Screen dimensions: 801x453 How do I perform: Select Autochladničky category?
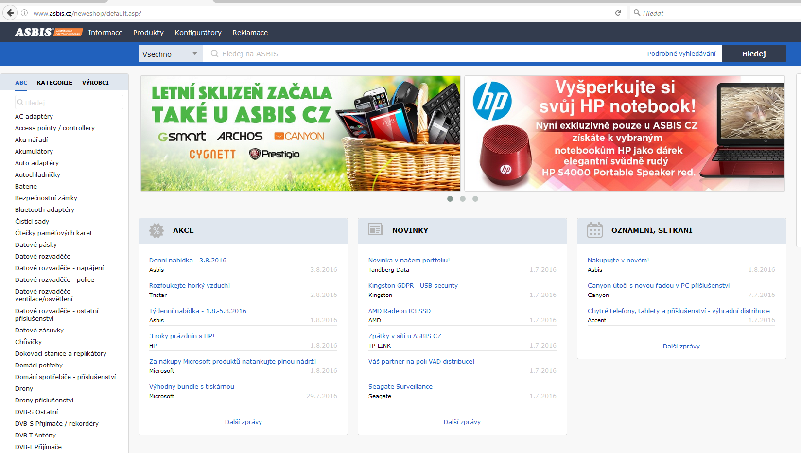coord(37,175)
